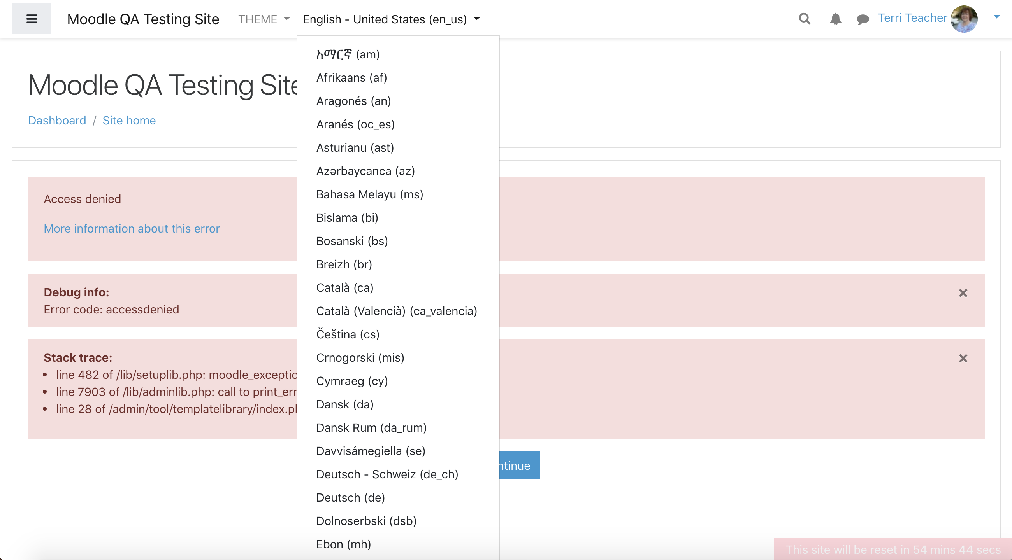The width and height of the screenshot is (1012, 560).
Task: Expand the user menu arrow
Action: pos(996,16)
